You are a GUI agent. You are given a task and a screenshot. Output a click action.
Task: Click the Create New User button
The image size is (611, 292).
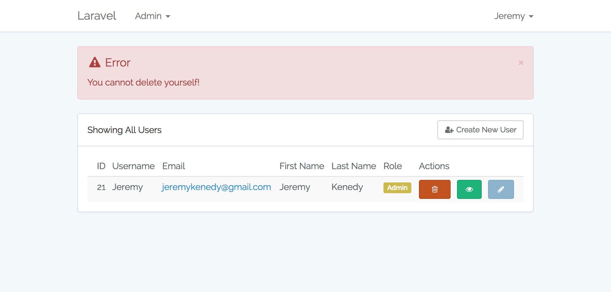(480, 130)
